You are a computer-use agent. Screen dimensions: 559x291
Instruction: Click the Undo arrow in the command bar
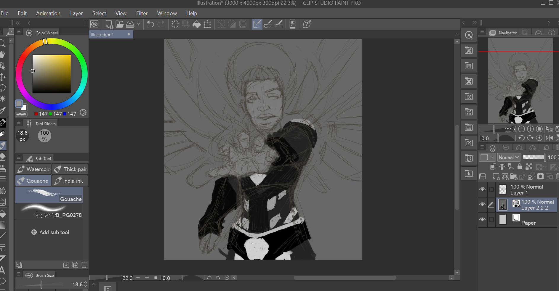point(150,24)
